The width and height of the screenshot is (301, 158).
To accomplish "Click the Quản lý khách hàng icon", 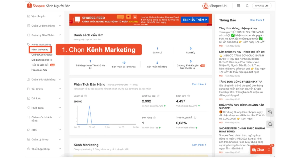I will point(29,80).
